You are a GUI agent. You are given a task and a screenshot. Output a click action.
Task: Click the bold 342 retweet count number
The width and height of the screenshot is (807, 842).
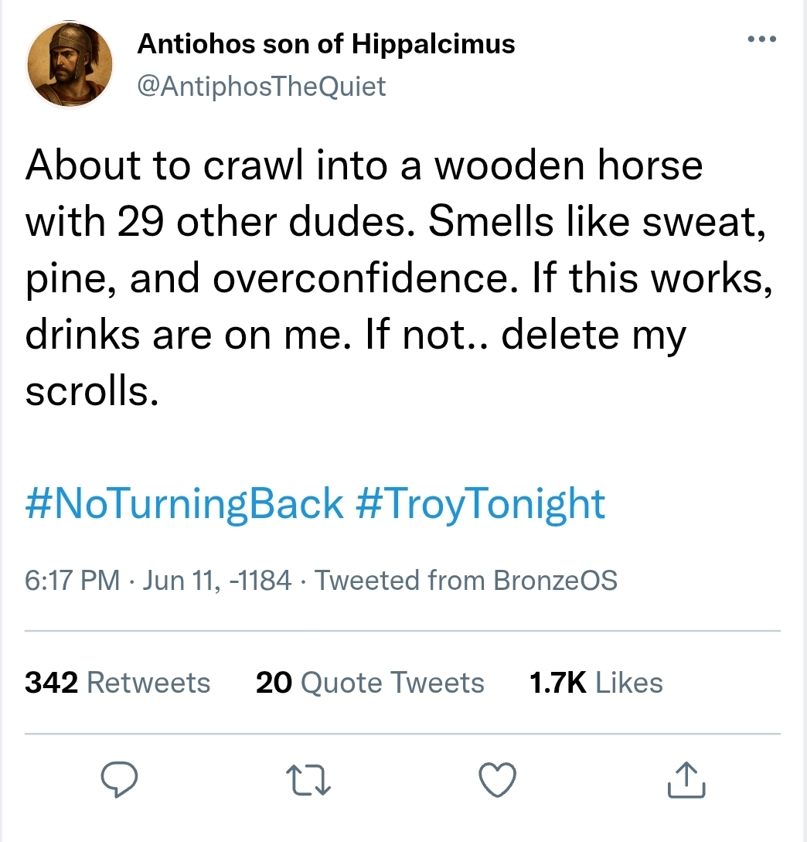point(52,683)
